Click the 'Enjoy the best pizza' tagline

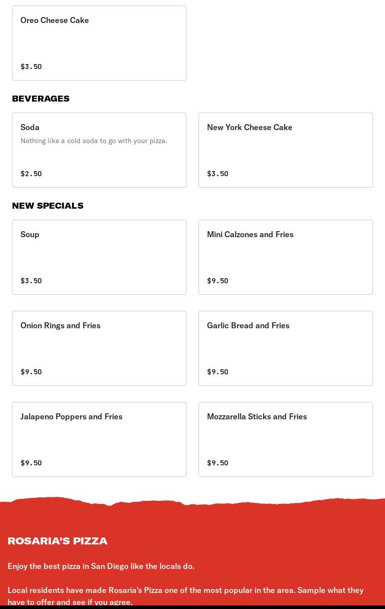(x=101, y=566)
